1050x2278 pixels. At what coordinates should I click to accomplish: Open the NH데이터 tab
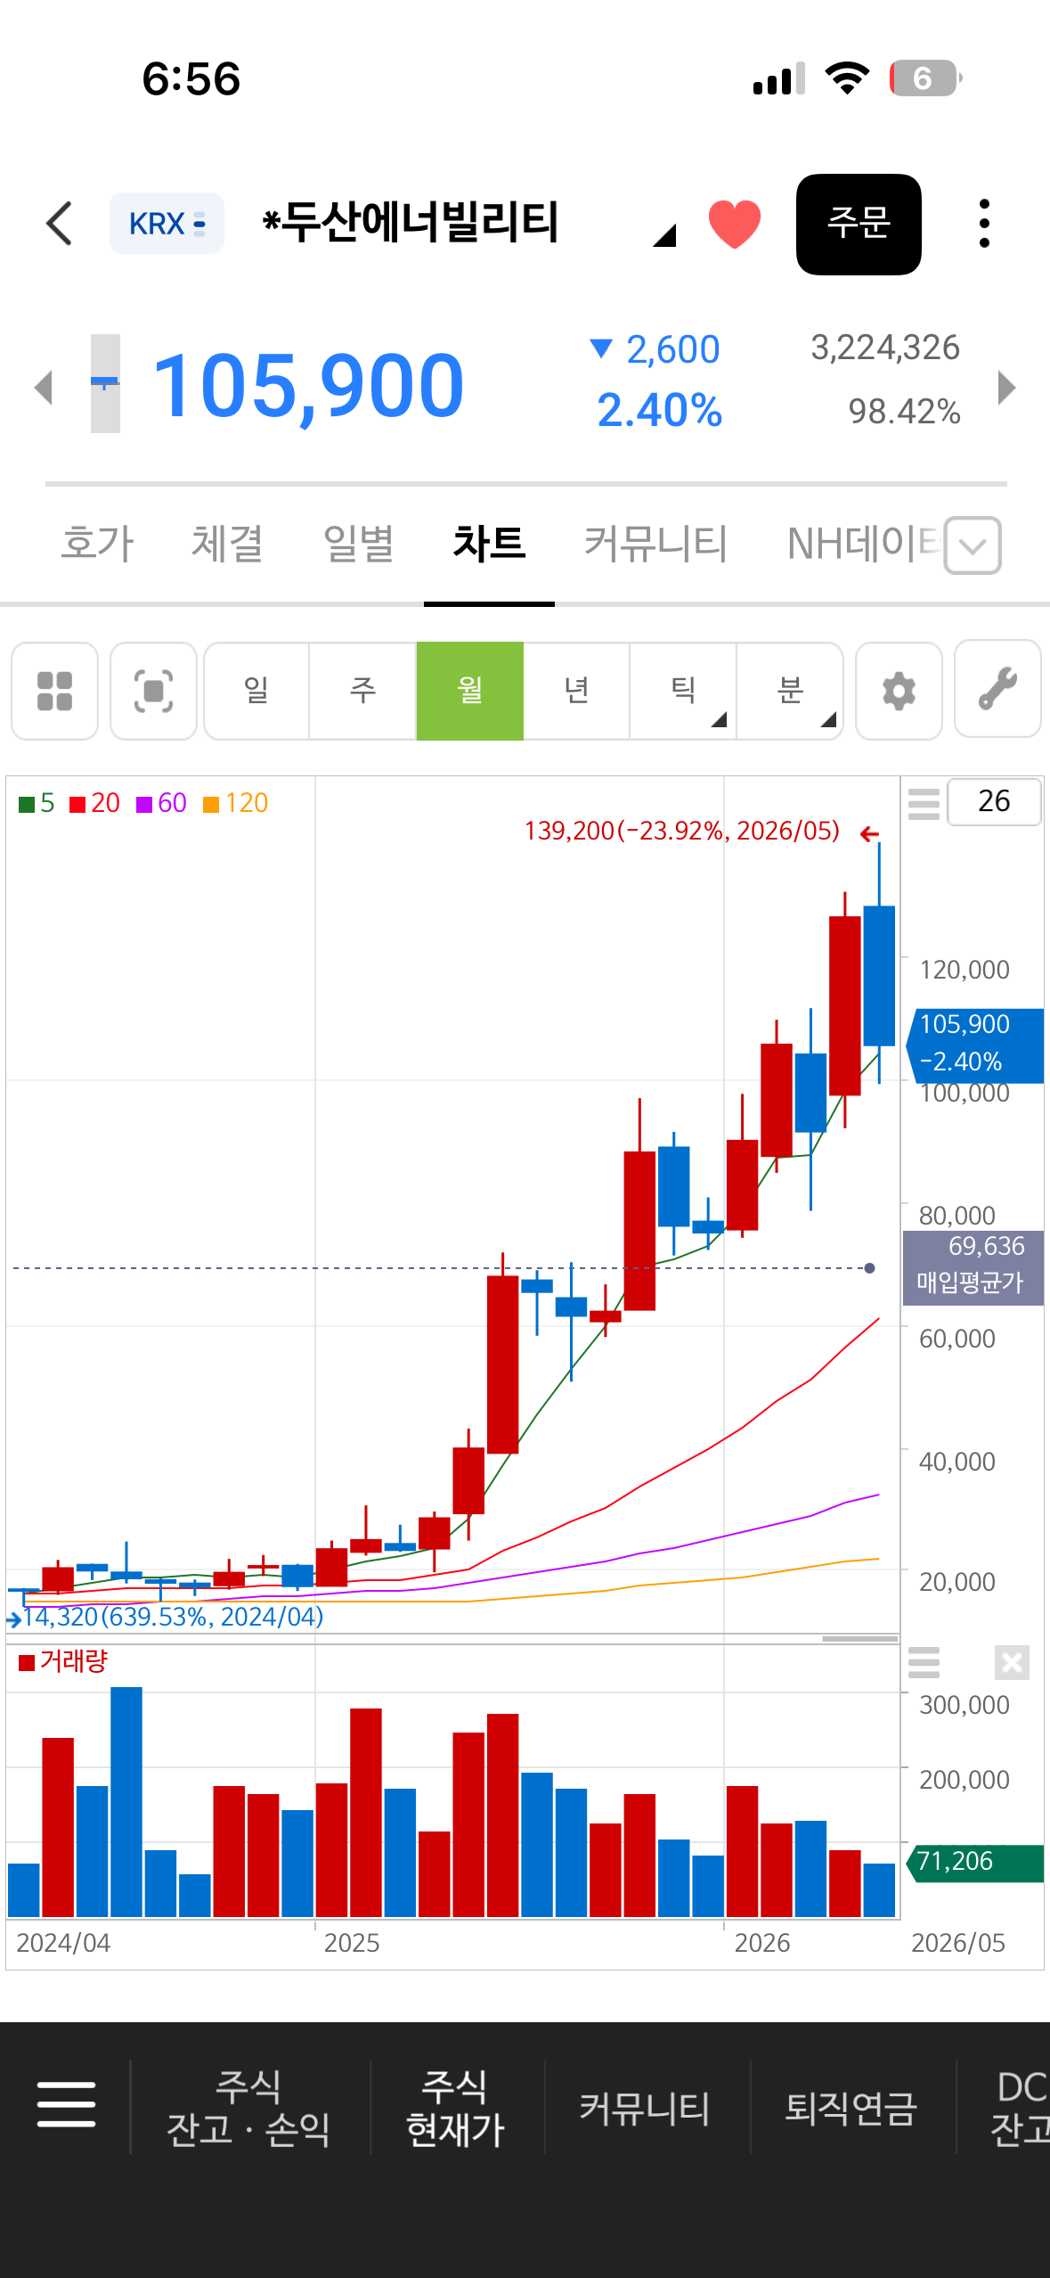[x=862, y=544]
